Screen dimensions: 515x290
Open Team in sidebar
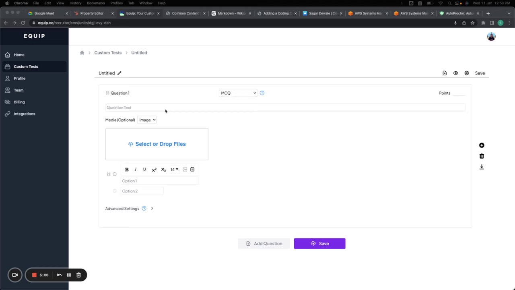tap(34, 90)
